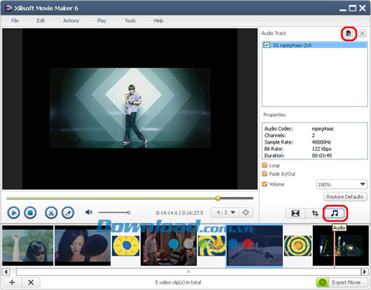
Task: Select the swirl transition thumbnail
Action: pos(212,245)
